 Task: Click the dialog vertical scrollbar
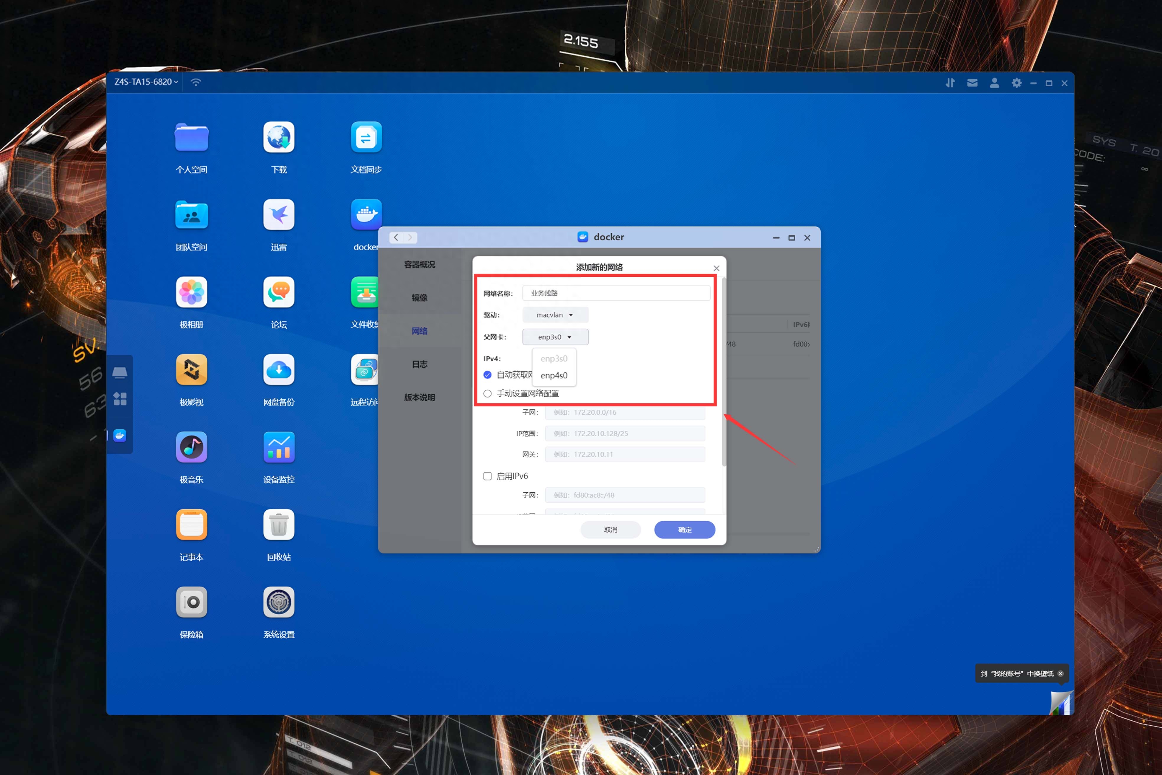click(x=724, y=372)
